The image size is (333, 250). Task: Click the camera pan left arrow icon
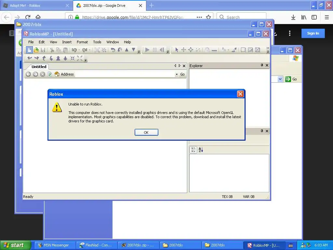pos(30,58)
